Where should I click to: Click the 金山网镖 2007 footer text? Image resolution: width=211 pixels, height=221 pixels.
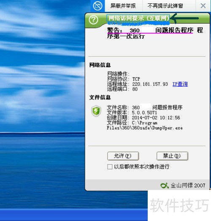188,186
